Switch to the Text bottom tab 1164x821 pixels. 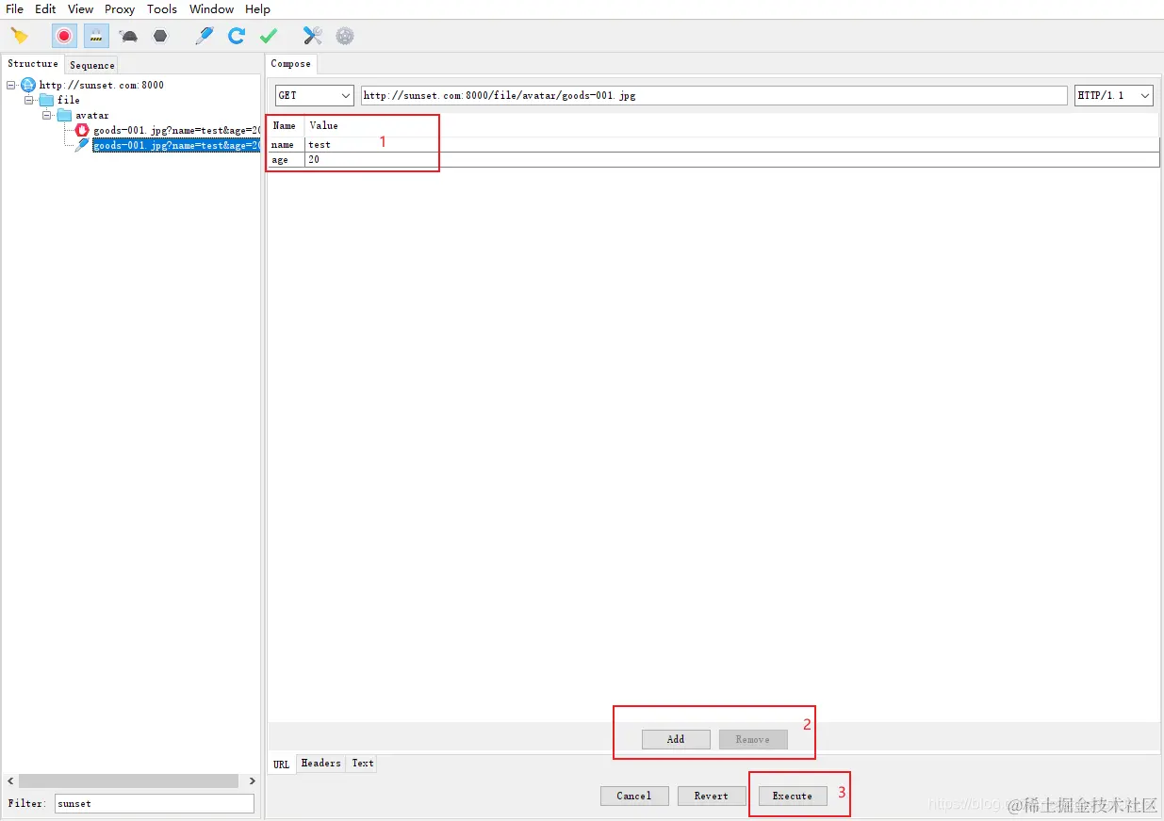point(363,764)
